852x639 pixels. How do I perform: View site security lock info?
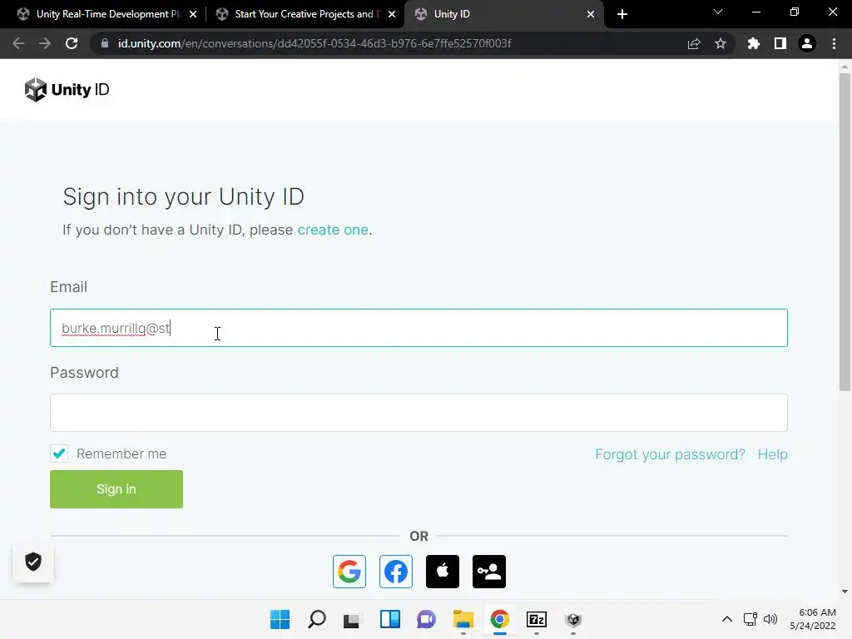[104, 43]
